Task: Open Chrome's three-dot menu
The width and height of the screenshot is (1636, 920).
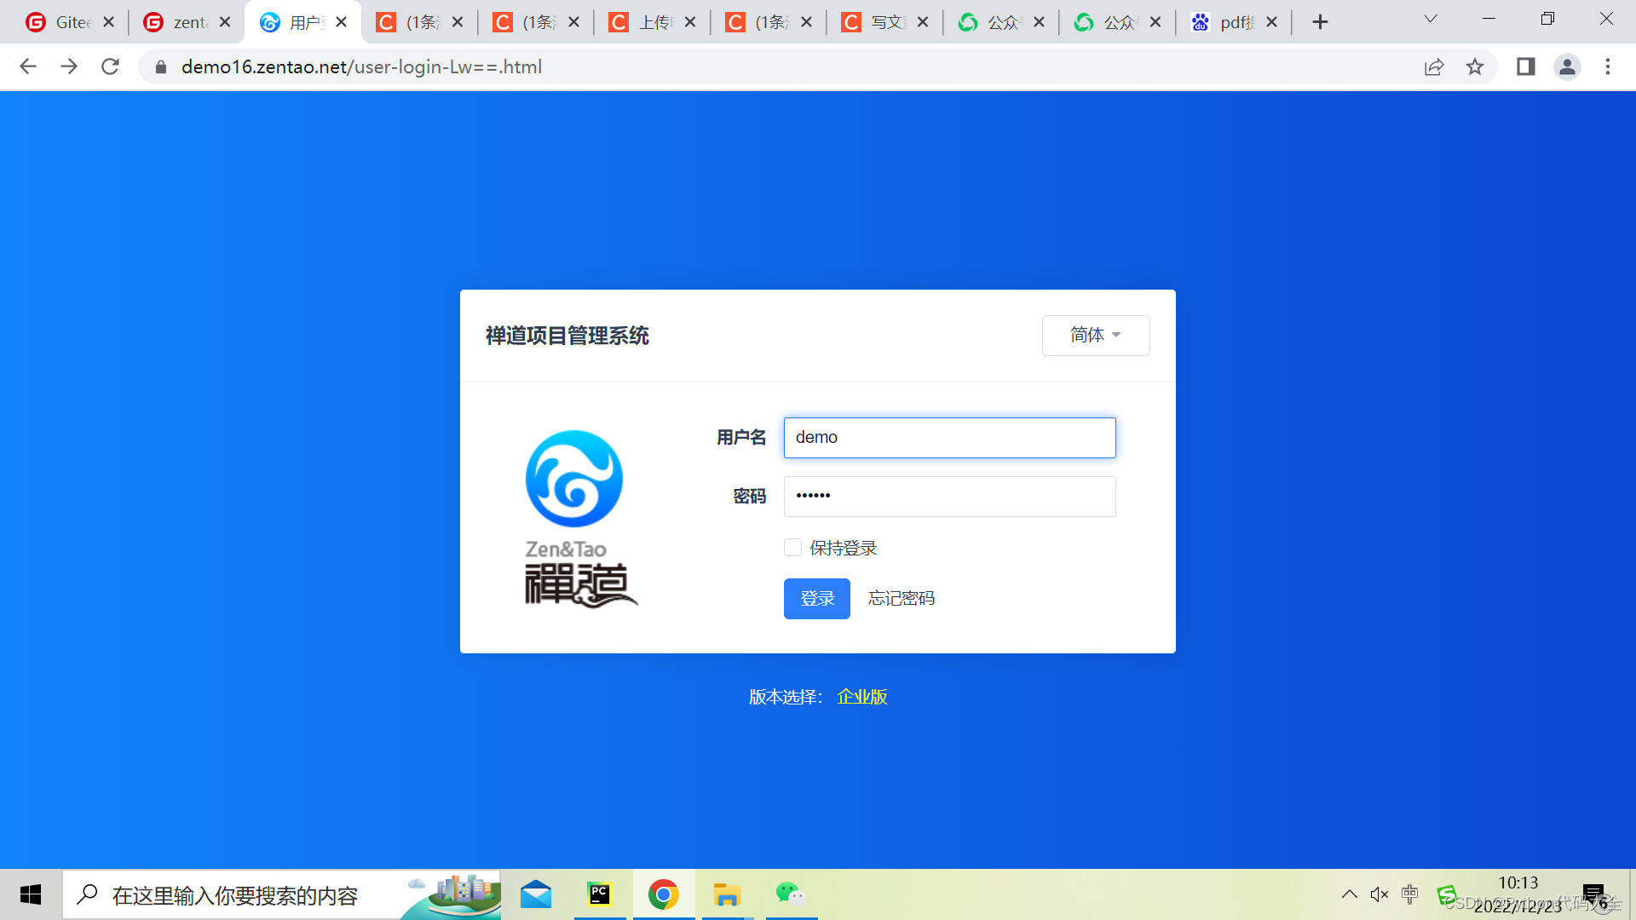Action: (1608, 66)
